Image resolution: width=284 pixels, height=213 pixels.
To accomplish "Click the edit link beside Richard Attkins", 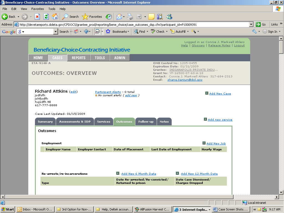I will click(x=73, y=92).
